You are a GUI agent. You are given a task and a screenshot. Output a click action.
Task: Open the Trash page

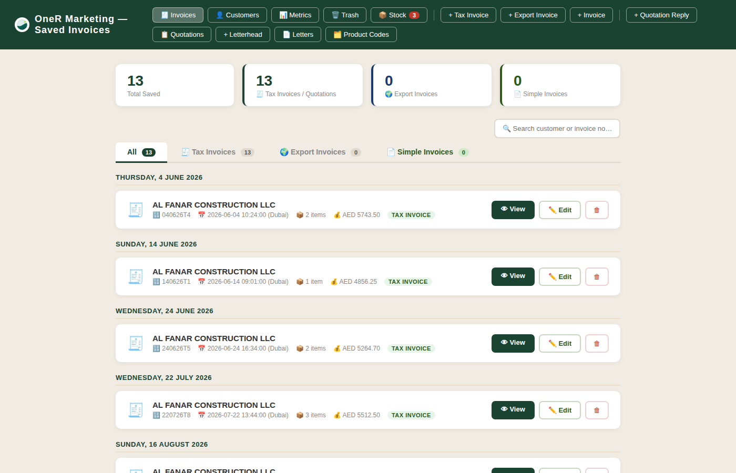345,15
